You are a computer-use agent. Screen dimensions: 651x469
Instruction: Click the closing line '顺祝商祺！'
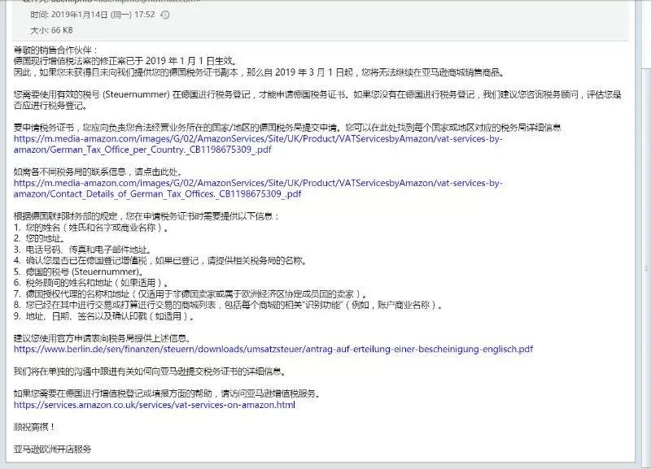tap(34, 427)
